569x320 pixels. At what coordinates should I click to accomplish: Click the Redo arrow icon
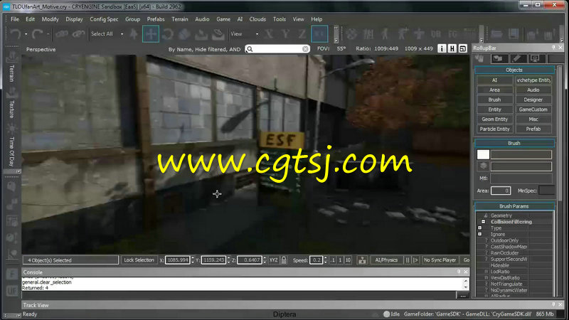coord(37,34)
